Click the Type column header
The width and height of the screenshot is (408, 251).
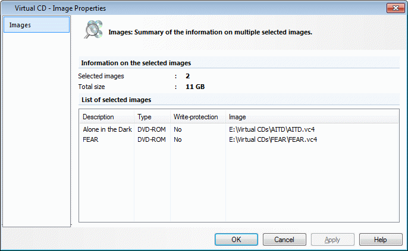(145, 117)
